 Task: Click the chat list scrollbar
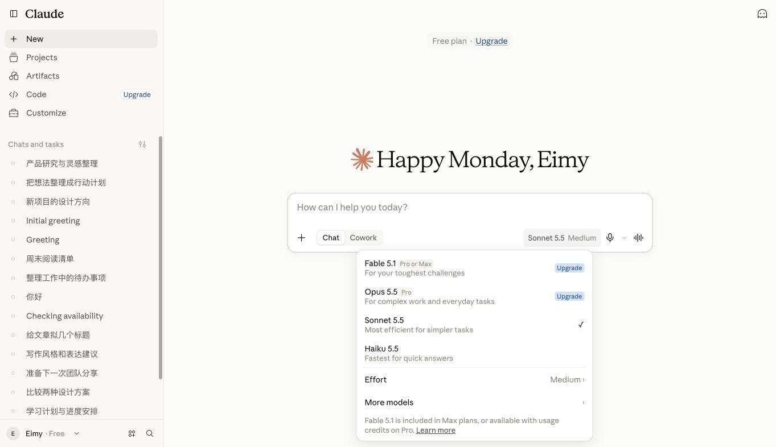coord(161,258)
